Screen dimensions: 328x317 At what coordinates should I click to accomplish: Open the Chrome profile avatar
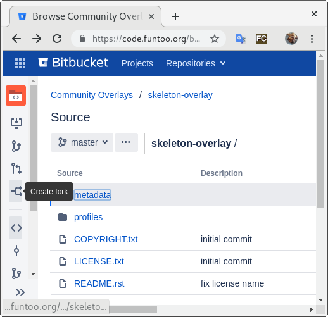click(x=291, y=39)
